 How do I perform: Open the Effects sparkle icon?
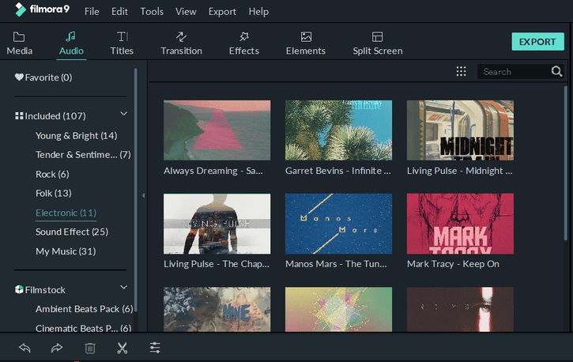click(244, 36)
